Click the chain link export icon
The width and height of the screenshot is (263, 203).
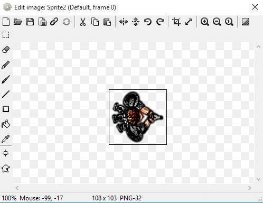point(54,22)
